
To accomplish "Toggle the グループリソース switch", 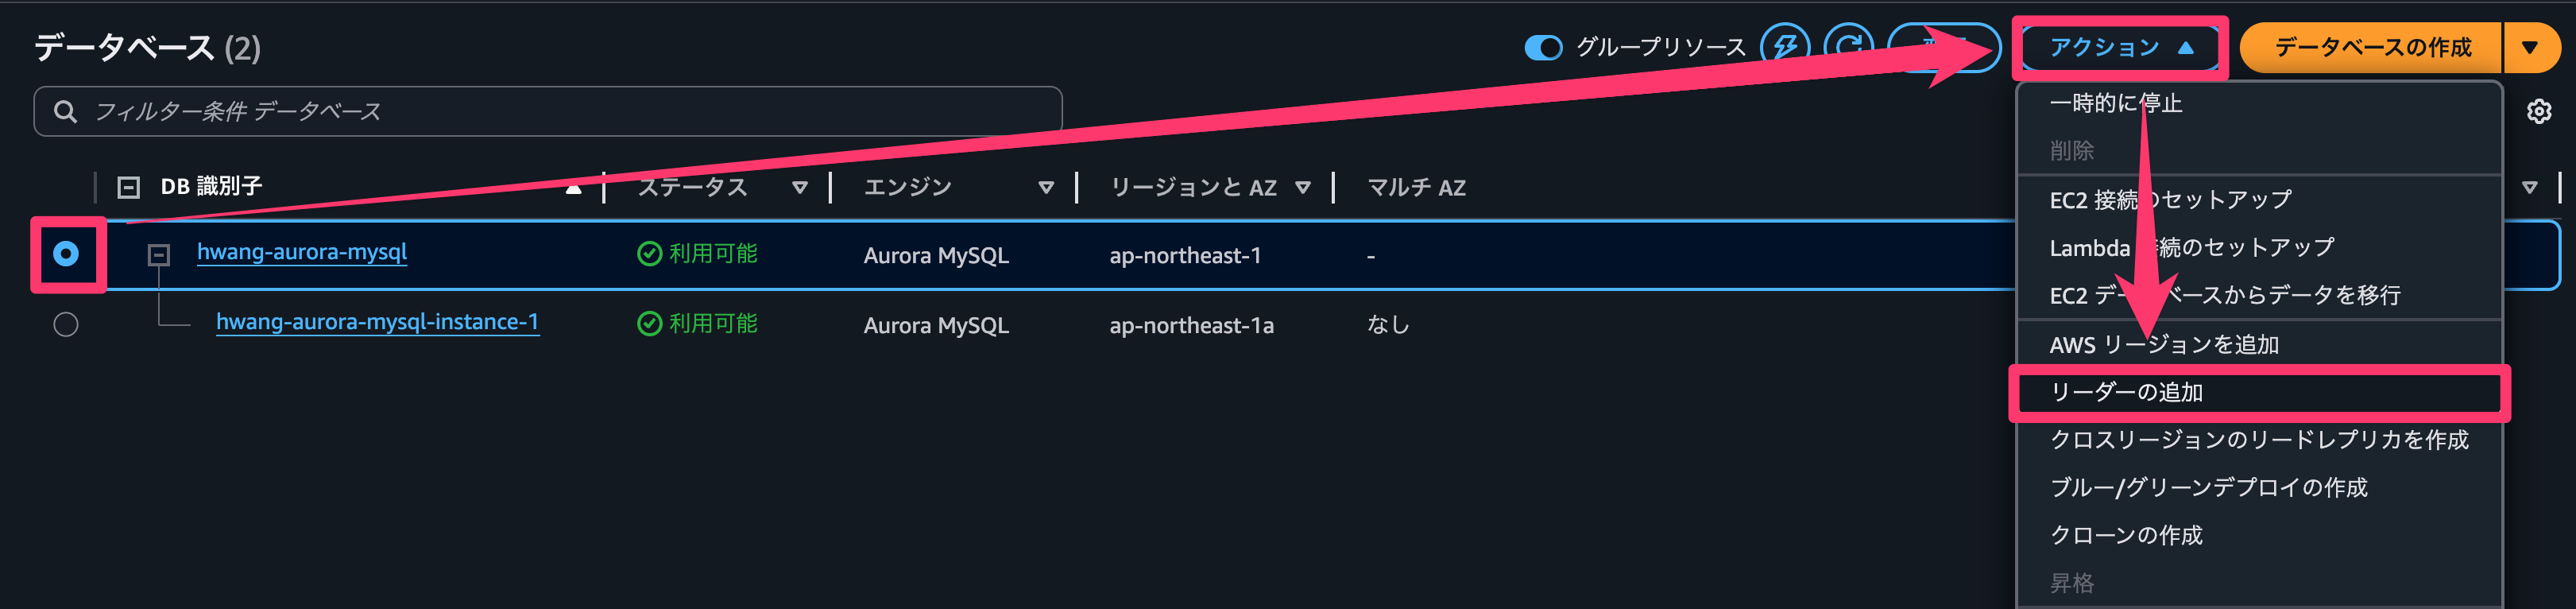I will pyautogui.click(x=1543, y=47).
